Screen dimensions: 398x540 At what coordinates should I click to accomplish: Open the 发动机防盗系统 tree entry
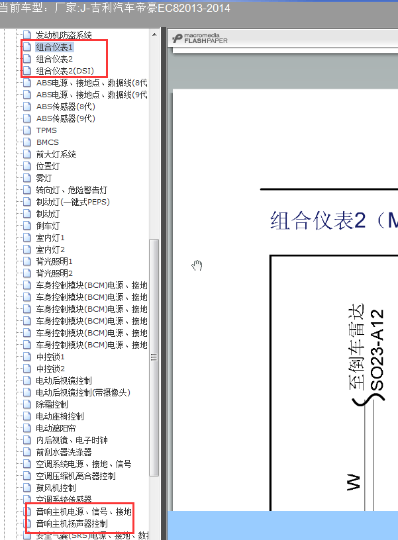(64, 35)
